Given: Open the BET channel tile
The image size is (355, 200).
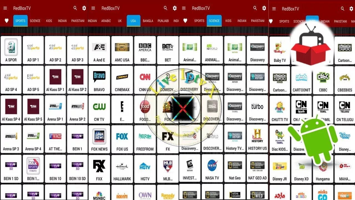Looking at the screenshot, I should pyautogui.click(x=168, y=50).
